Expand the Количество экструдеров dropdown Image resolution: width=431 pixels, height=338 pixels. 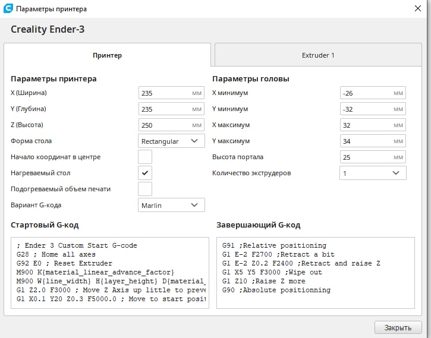(x=373, y=173)
